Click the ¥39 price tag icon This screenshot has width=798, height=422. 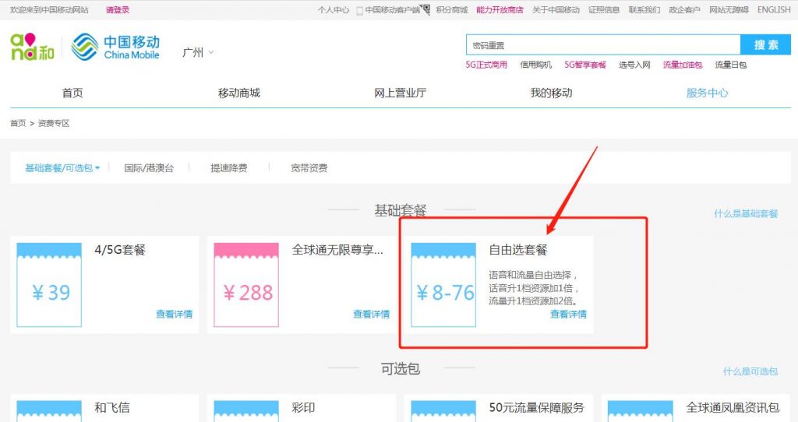[49, 285]
